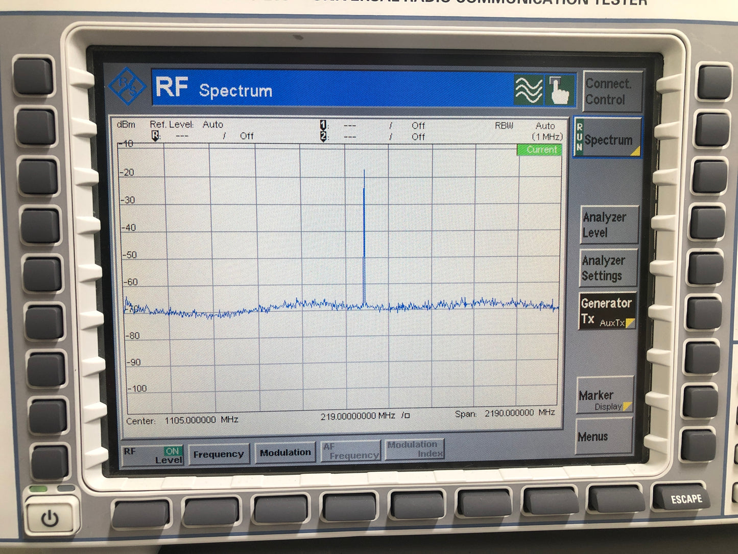Switch to the Frequency tab
This screenshot has height=554, width=738.
218,454
